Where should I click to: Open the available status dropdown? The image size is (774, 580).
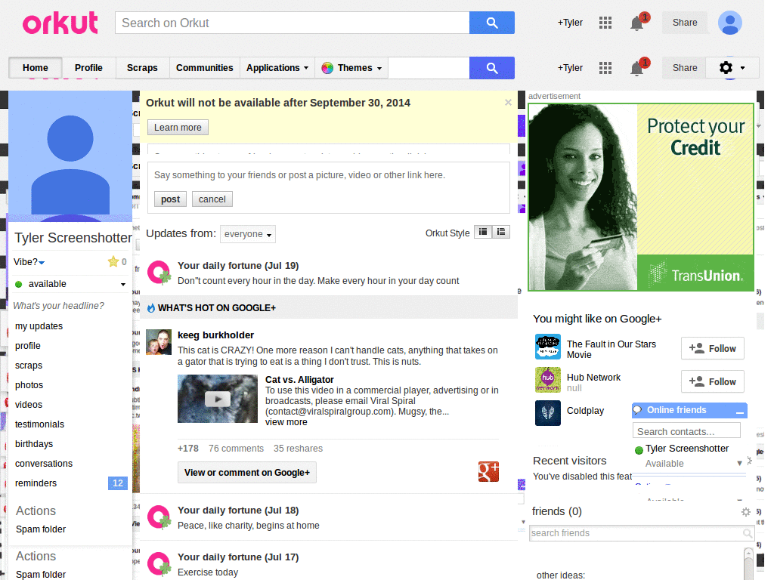(123, 284)
